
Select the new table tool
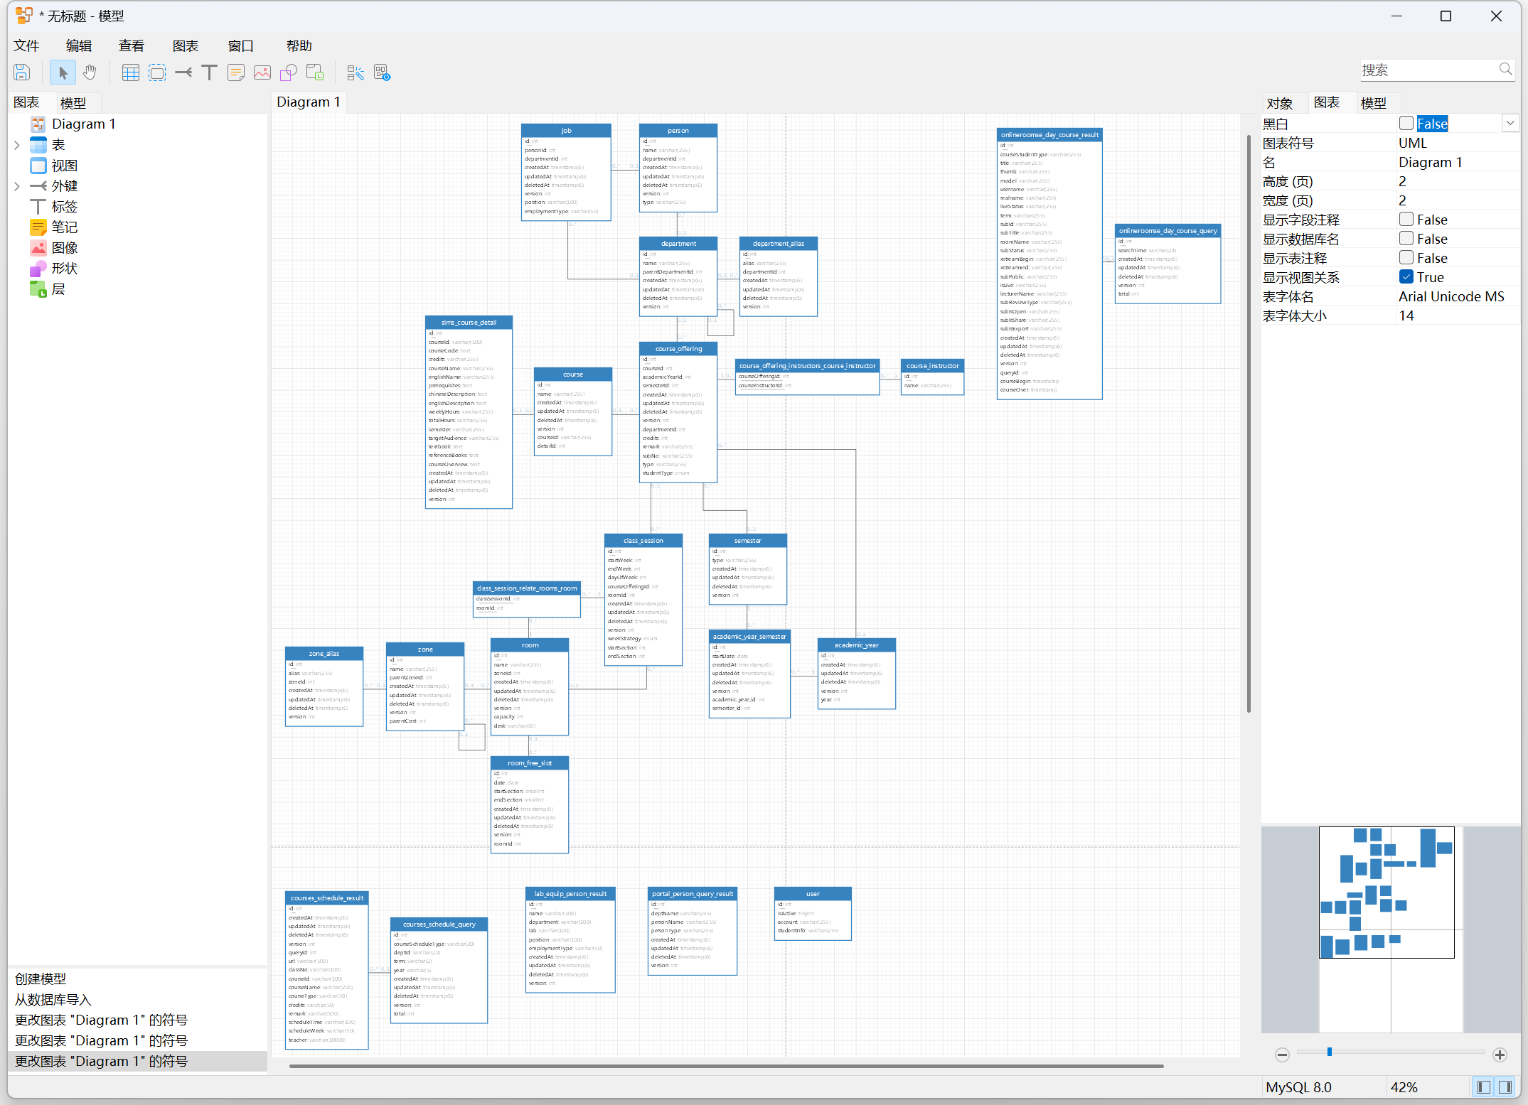130,72
